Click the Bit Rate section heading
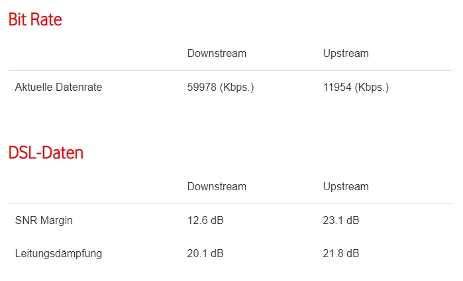The image size is (463, 281). (35, 20)
